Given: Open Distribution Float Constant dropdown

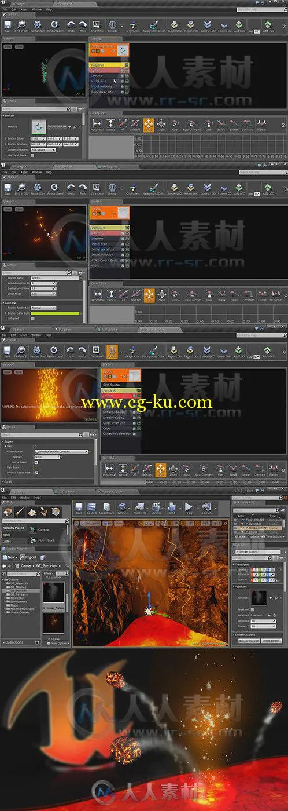Looking at the screenshot, I should pyautogui.click(x=61, y=451).
